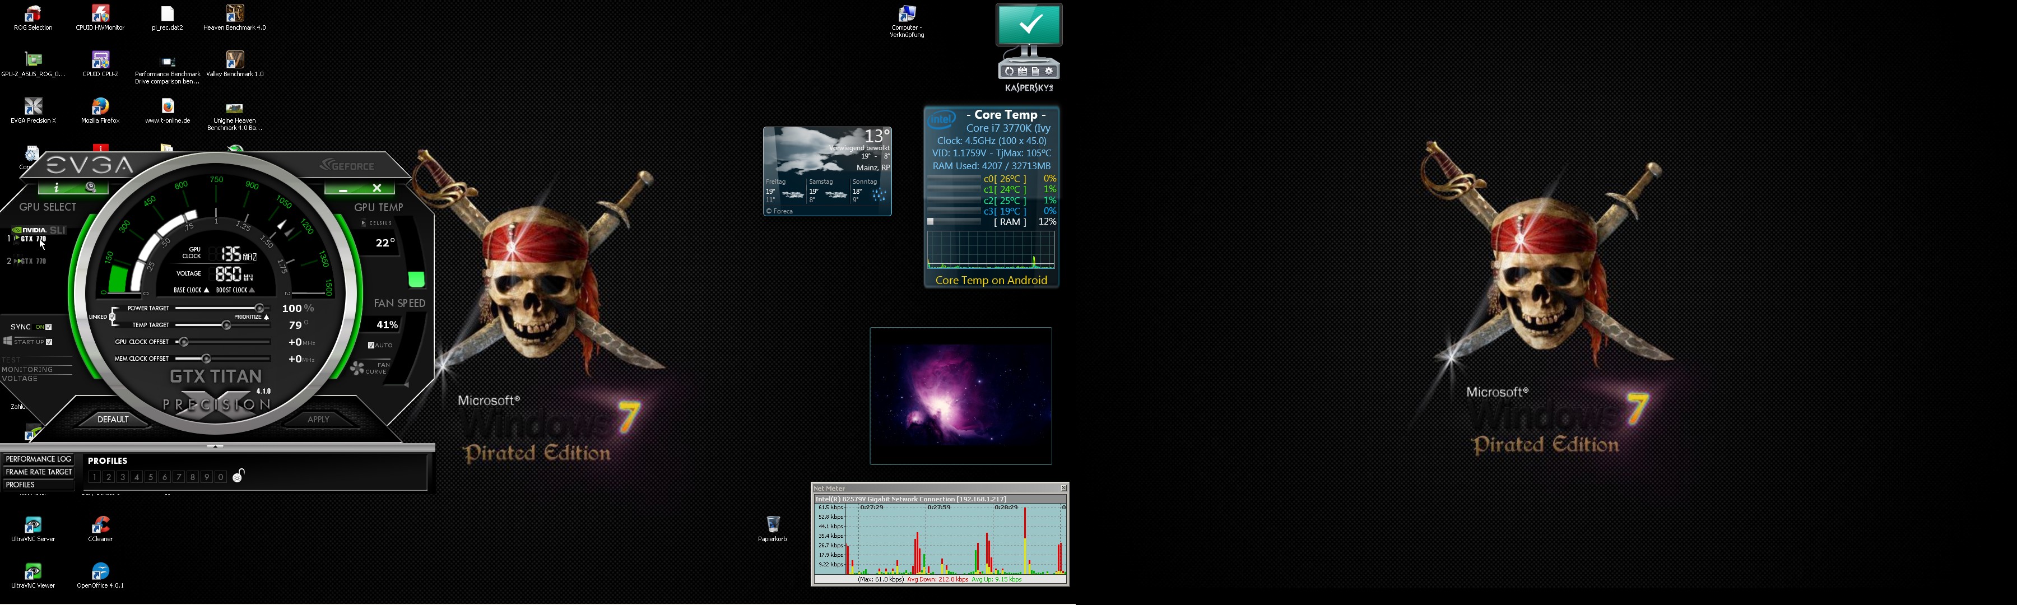Open the TEST section in EVGA Precision
This screenshot has height=605, width=2017.
pyautogui.click(x=12, y=360)
